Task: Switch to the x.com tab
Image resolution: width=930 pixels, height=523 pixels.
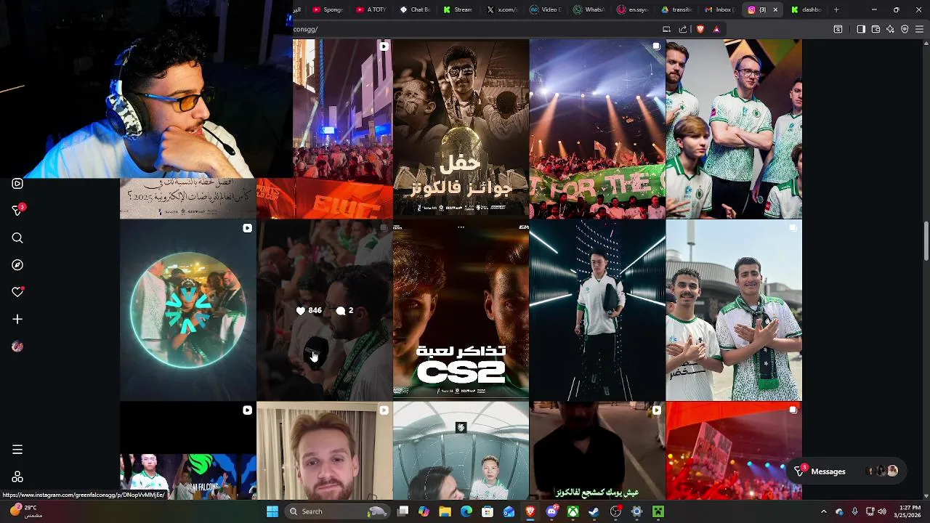Action: pos(503,9)
